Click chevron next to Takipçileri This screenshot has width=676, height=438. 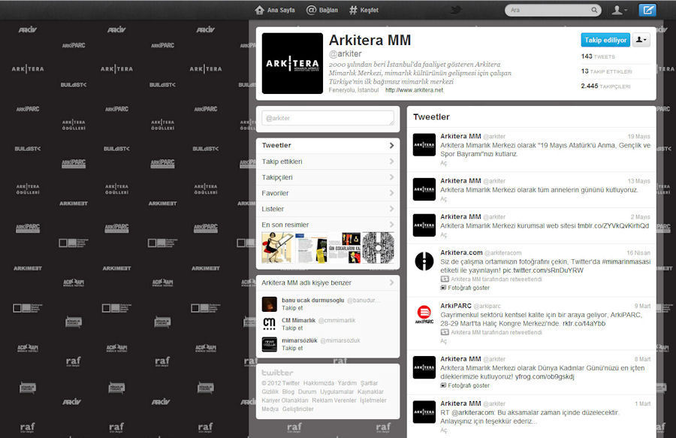pyautogui.click(x=391, y=177)
